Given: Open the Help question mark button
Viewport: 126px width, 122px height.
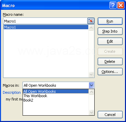Looking at the screenshot, I should click(113, 5).
